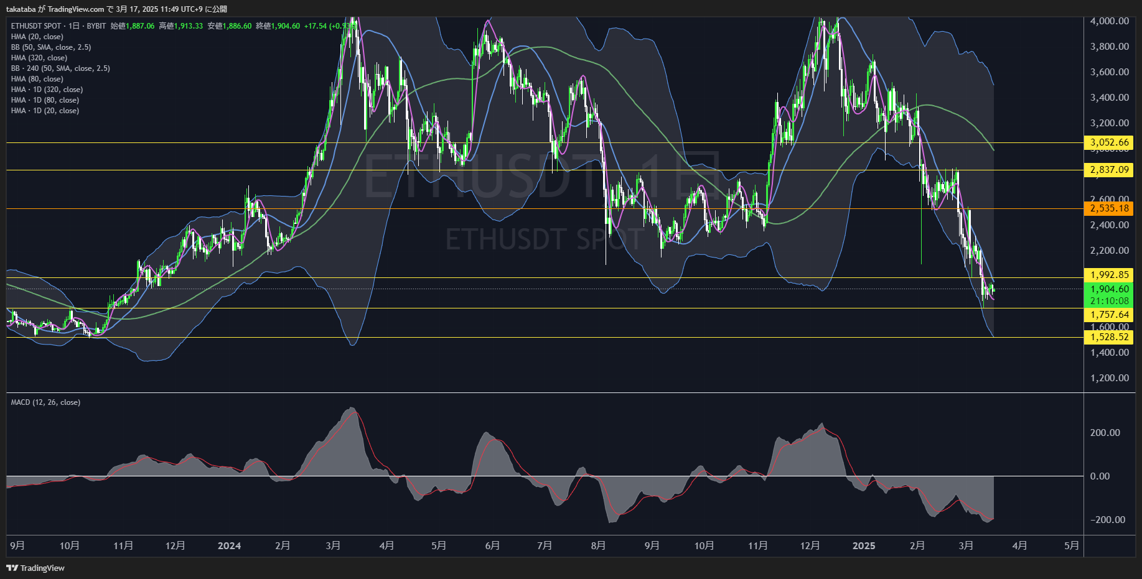Click the 1,528.52 yellow price label

[x=1108, y=337]
